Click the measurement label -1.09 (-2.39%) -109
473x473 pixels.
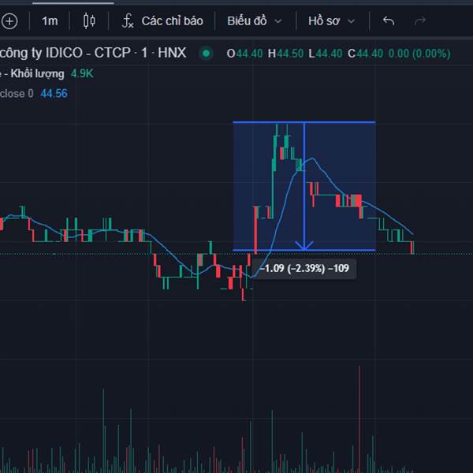304,268
